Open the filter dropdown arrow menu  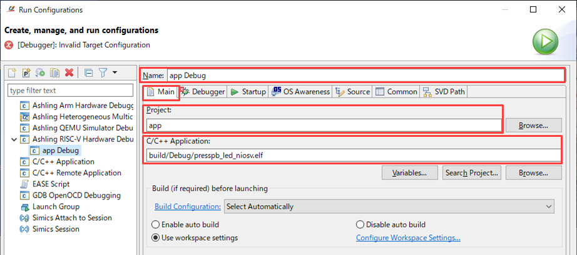pyautogui.click(x=115, y=72)
